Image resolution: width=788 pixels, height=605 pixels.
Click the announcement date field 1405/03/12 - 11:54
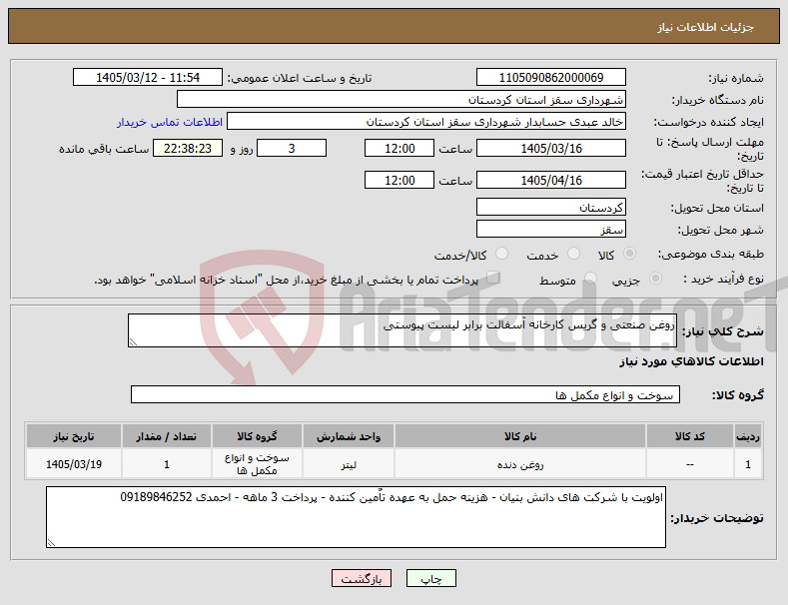point(148,78)
